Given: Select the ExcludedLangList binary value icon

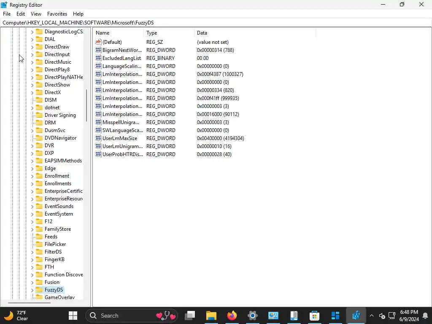Looking at the screenshot, I should click(x=98, y=58).
